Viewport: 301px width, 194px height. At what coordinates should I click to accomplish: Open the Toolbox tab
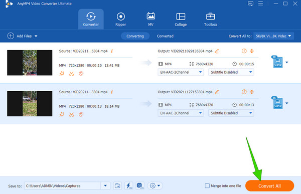210,19
